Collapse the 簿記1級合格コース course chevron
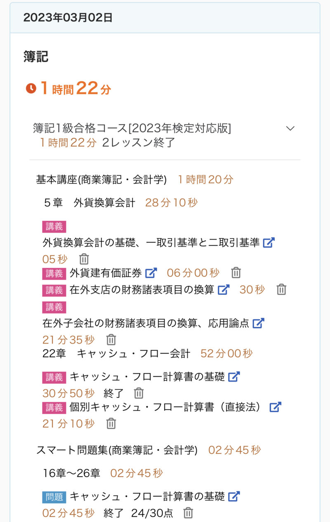Screen dimensions: 330x522 pyautogui.click(x=290, y=128)
